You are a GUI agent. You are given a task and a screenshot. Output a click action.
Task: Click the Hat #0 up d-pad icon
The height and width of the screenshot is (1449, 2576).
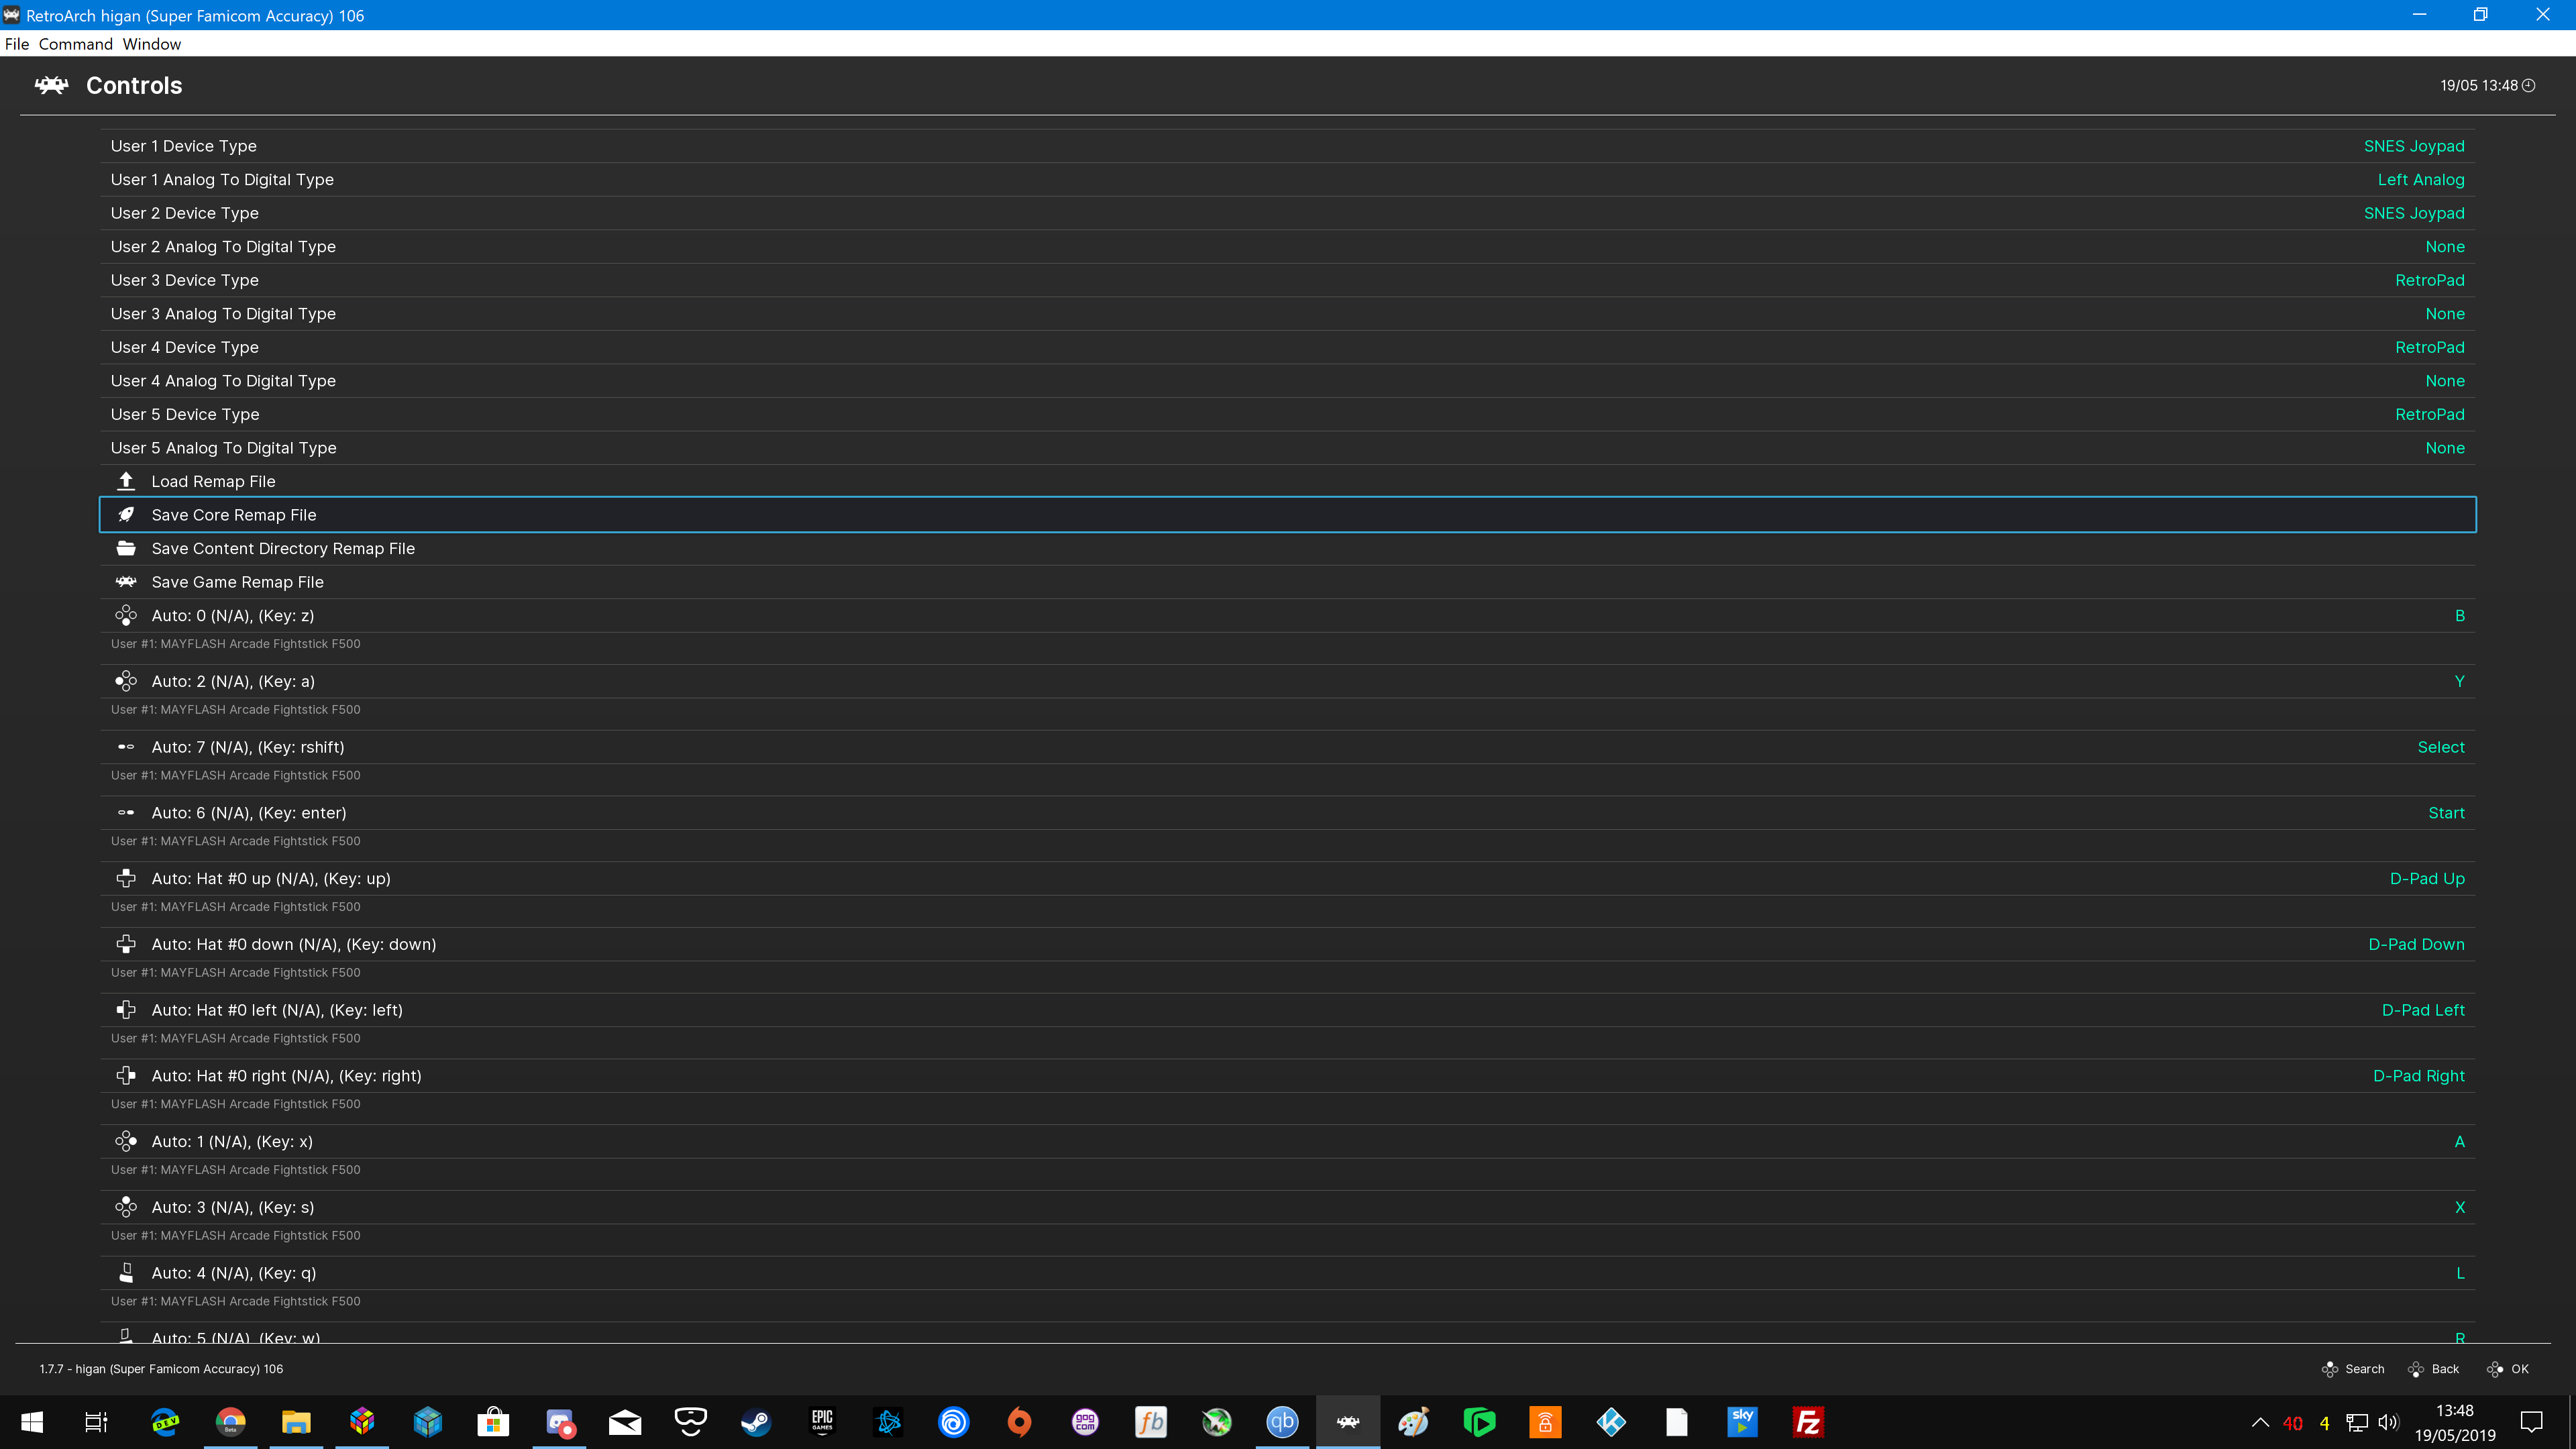(x=126, y=878)
